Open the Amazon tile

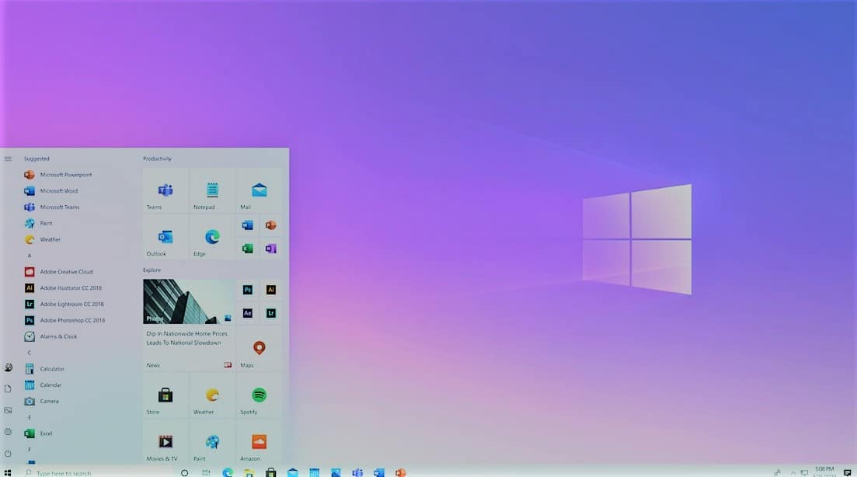pos(259,441)
